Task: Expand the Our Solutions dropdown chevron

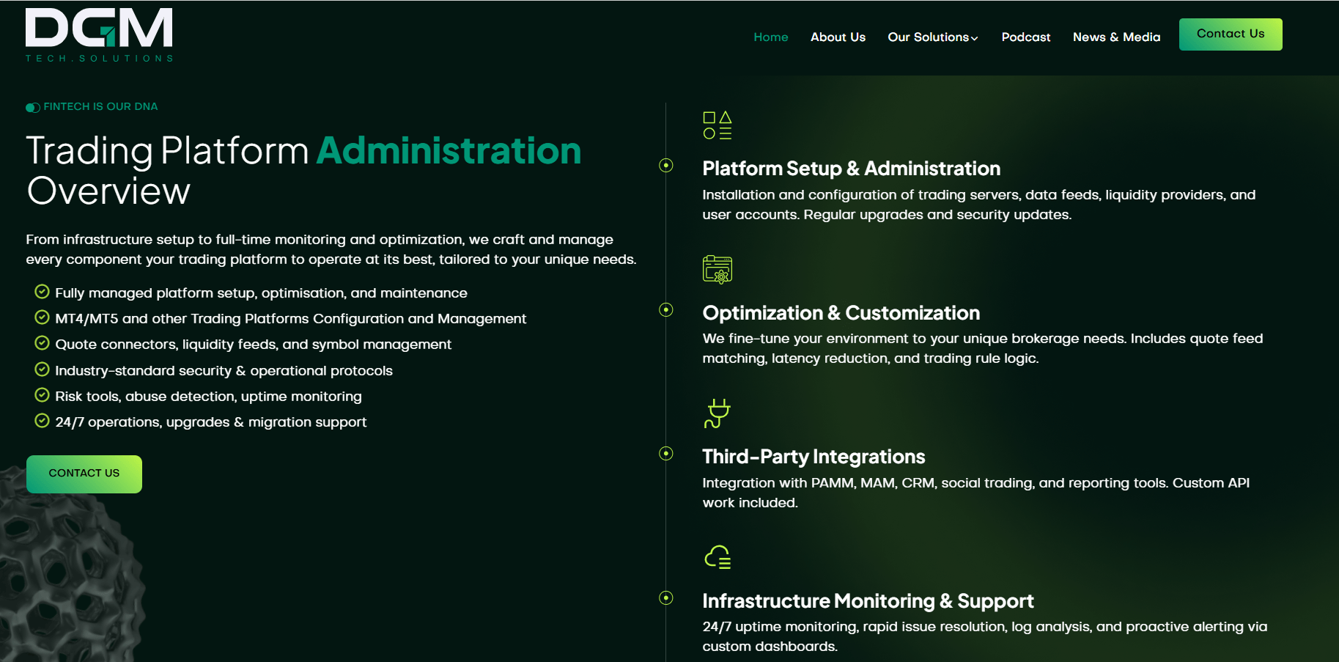Action: tap(974, 38)
